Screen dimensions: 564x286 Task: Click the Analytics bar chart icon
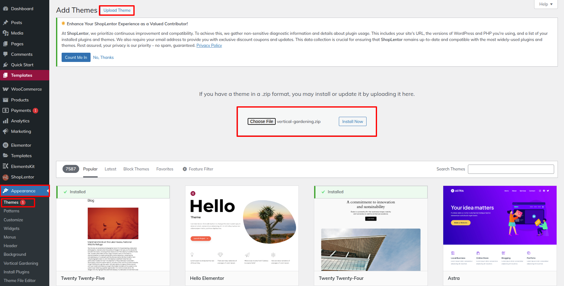tap(5, 121)
